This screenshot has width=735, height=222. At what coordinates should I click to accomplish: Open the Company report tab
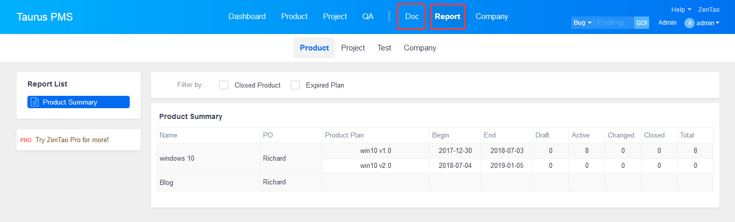coord(420,48)
